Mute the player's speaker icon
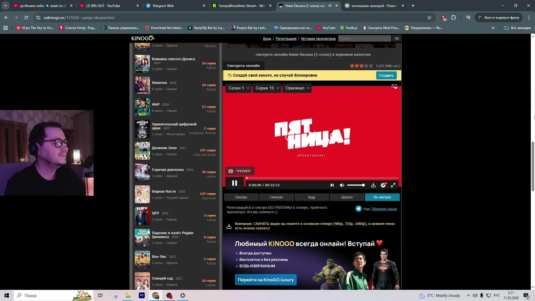This screenshot has width=535, height=301. coord(342,185)
